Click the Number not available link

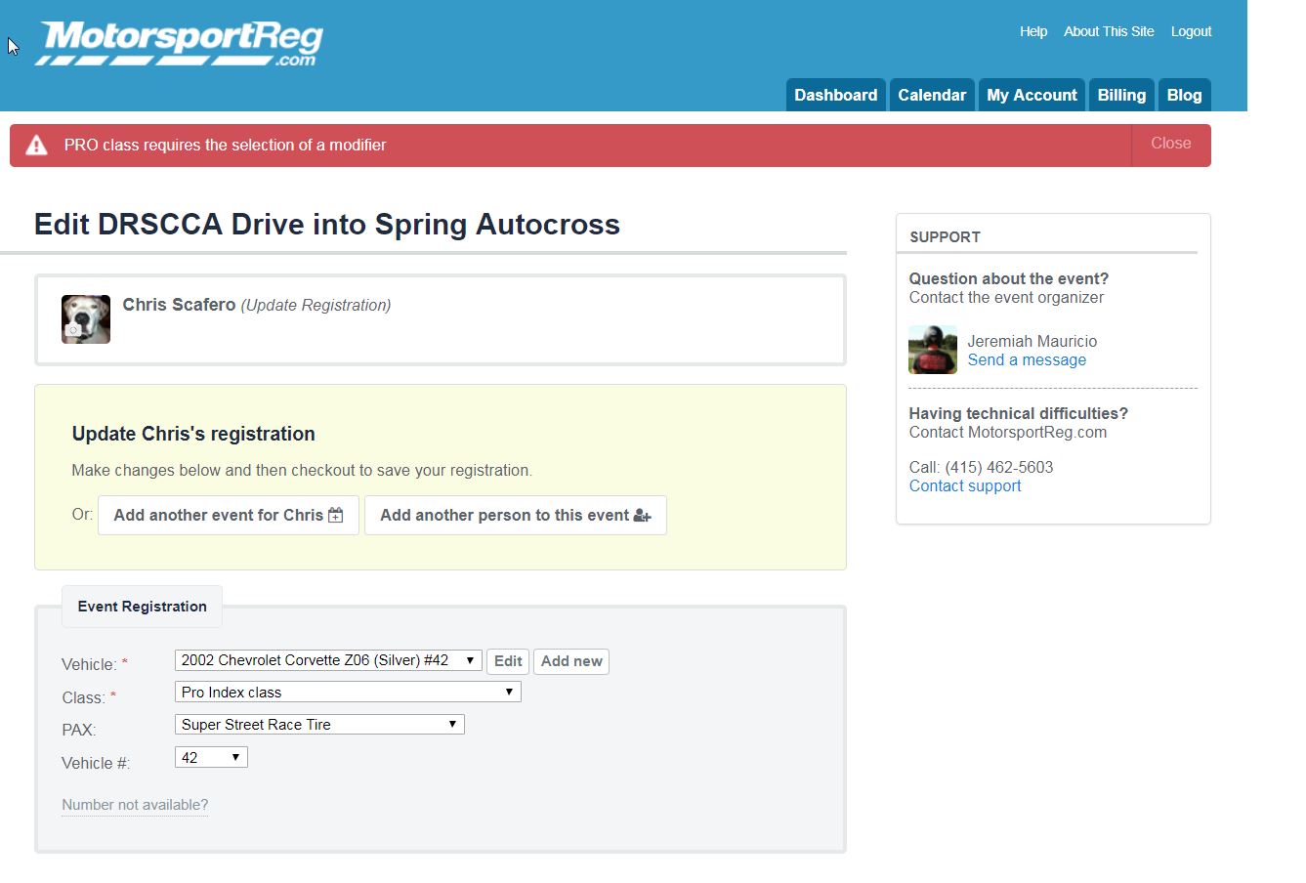point(134,804)
